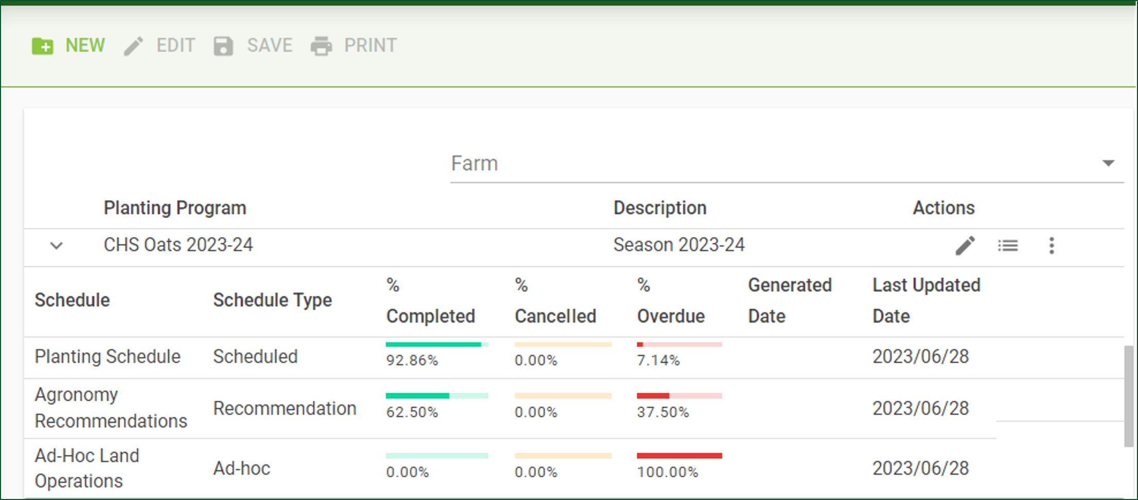Click the Schedule Type column header
1138x500 pixels.
[273, 300]
